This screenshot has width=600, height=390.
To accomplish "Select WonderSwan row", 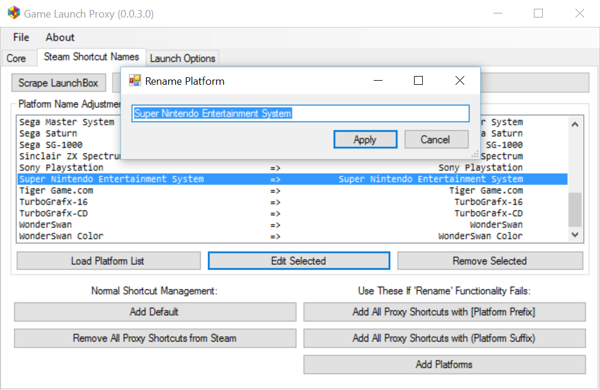I will (x=292, y=225).
